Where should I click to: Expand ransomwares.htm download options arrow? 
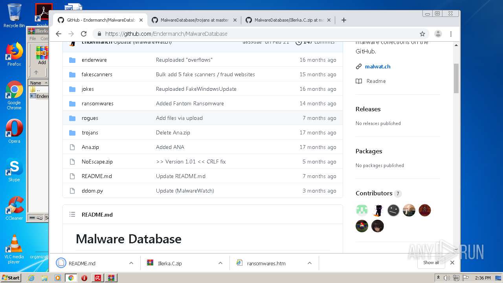pos(310,263)
